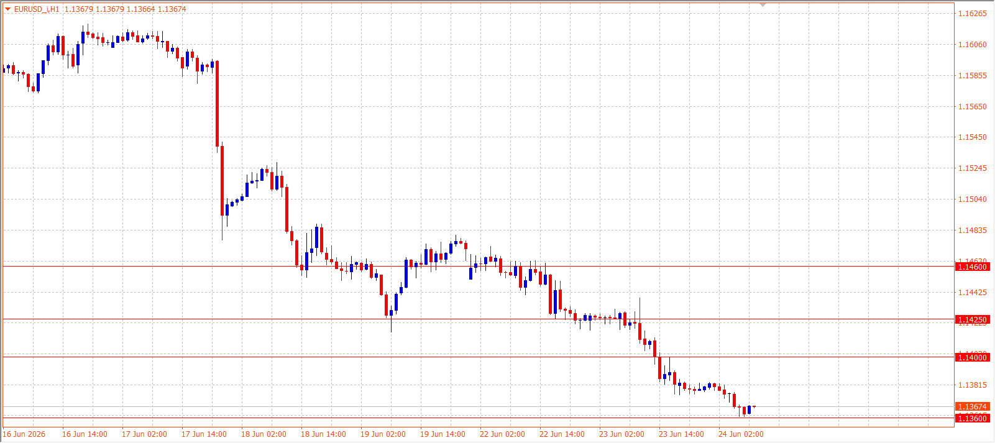
Task: Click the 24 Jun 02:00 time label
Action: [x=741, y=434]
